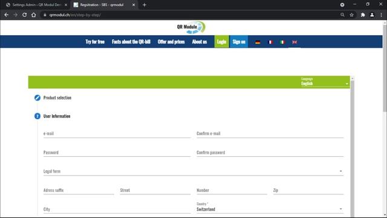Open the About us page
This screenshot has height=218, width=387.
pyautogui.click(x=200, y=42)
